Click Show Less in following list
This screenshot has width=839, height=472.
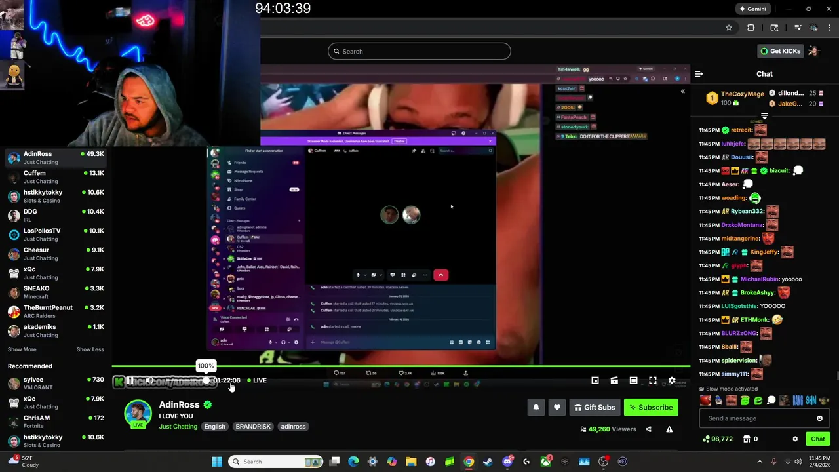(x=90, y=349)
